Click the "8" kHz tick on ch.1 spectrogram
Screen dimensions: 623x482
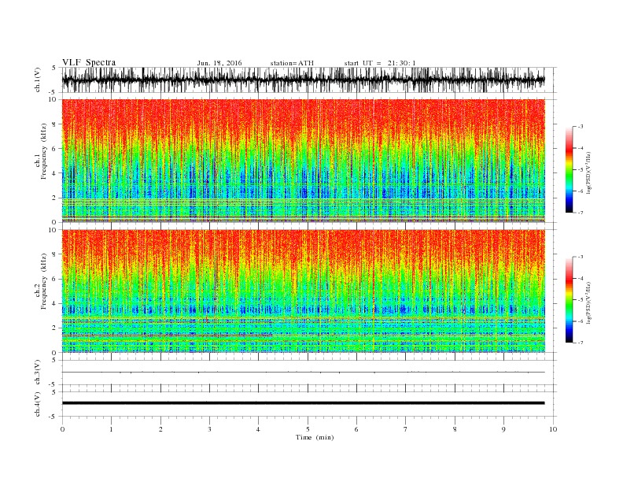point(55,124)
